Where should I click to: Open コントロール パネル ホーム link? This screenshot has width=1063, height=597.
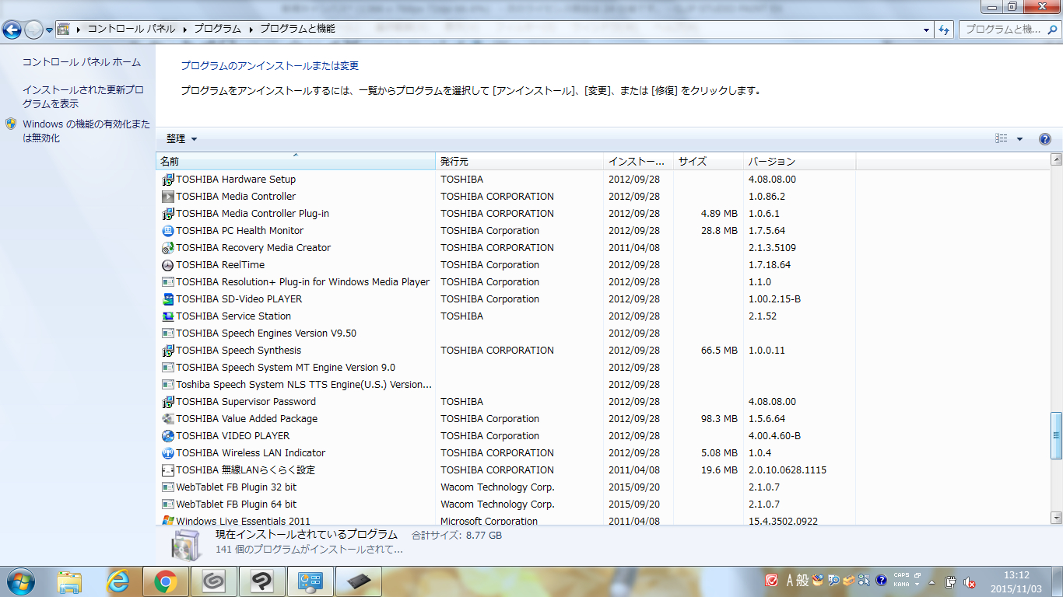tap(82, 62)
